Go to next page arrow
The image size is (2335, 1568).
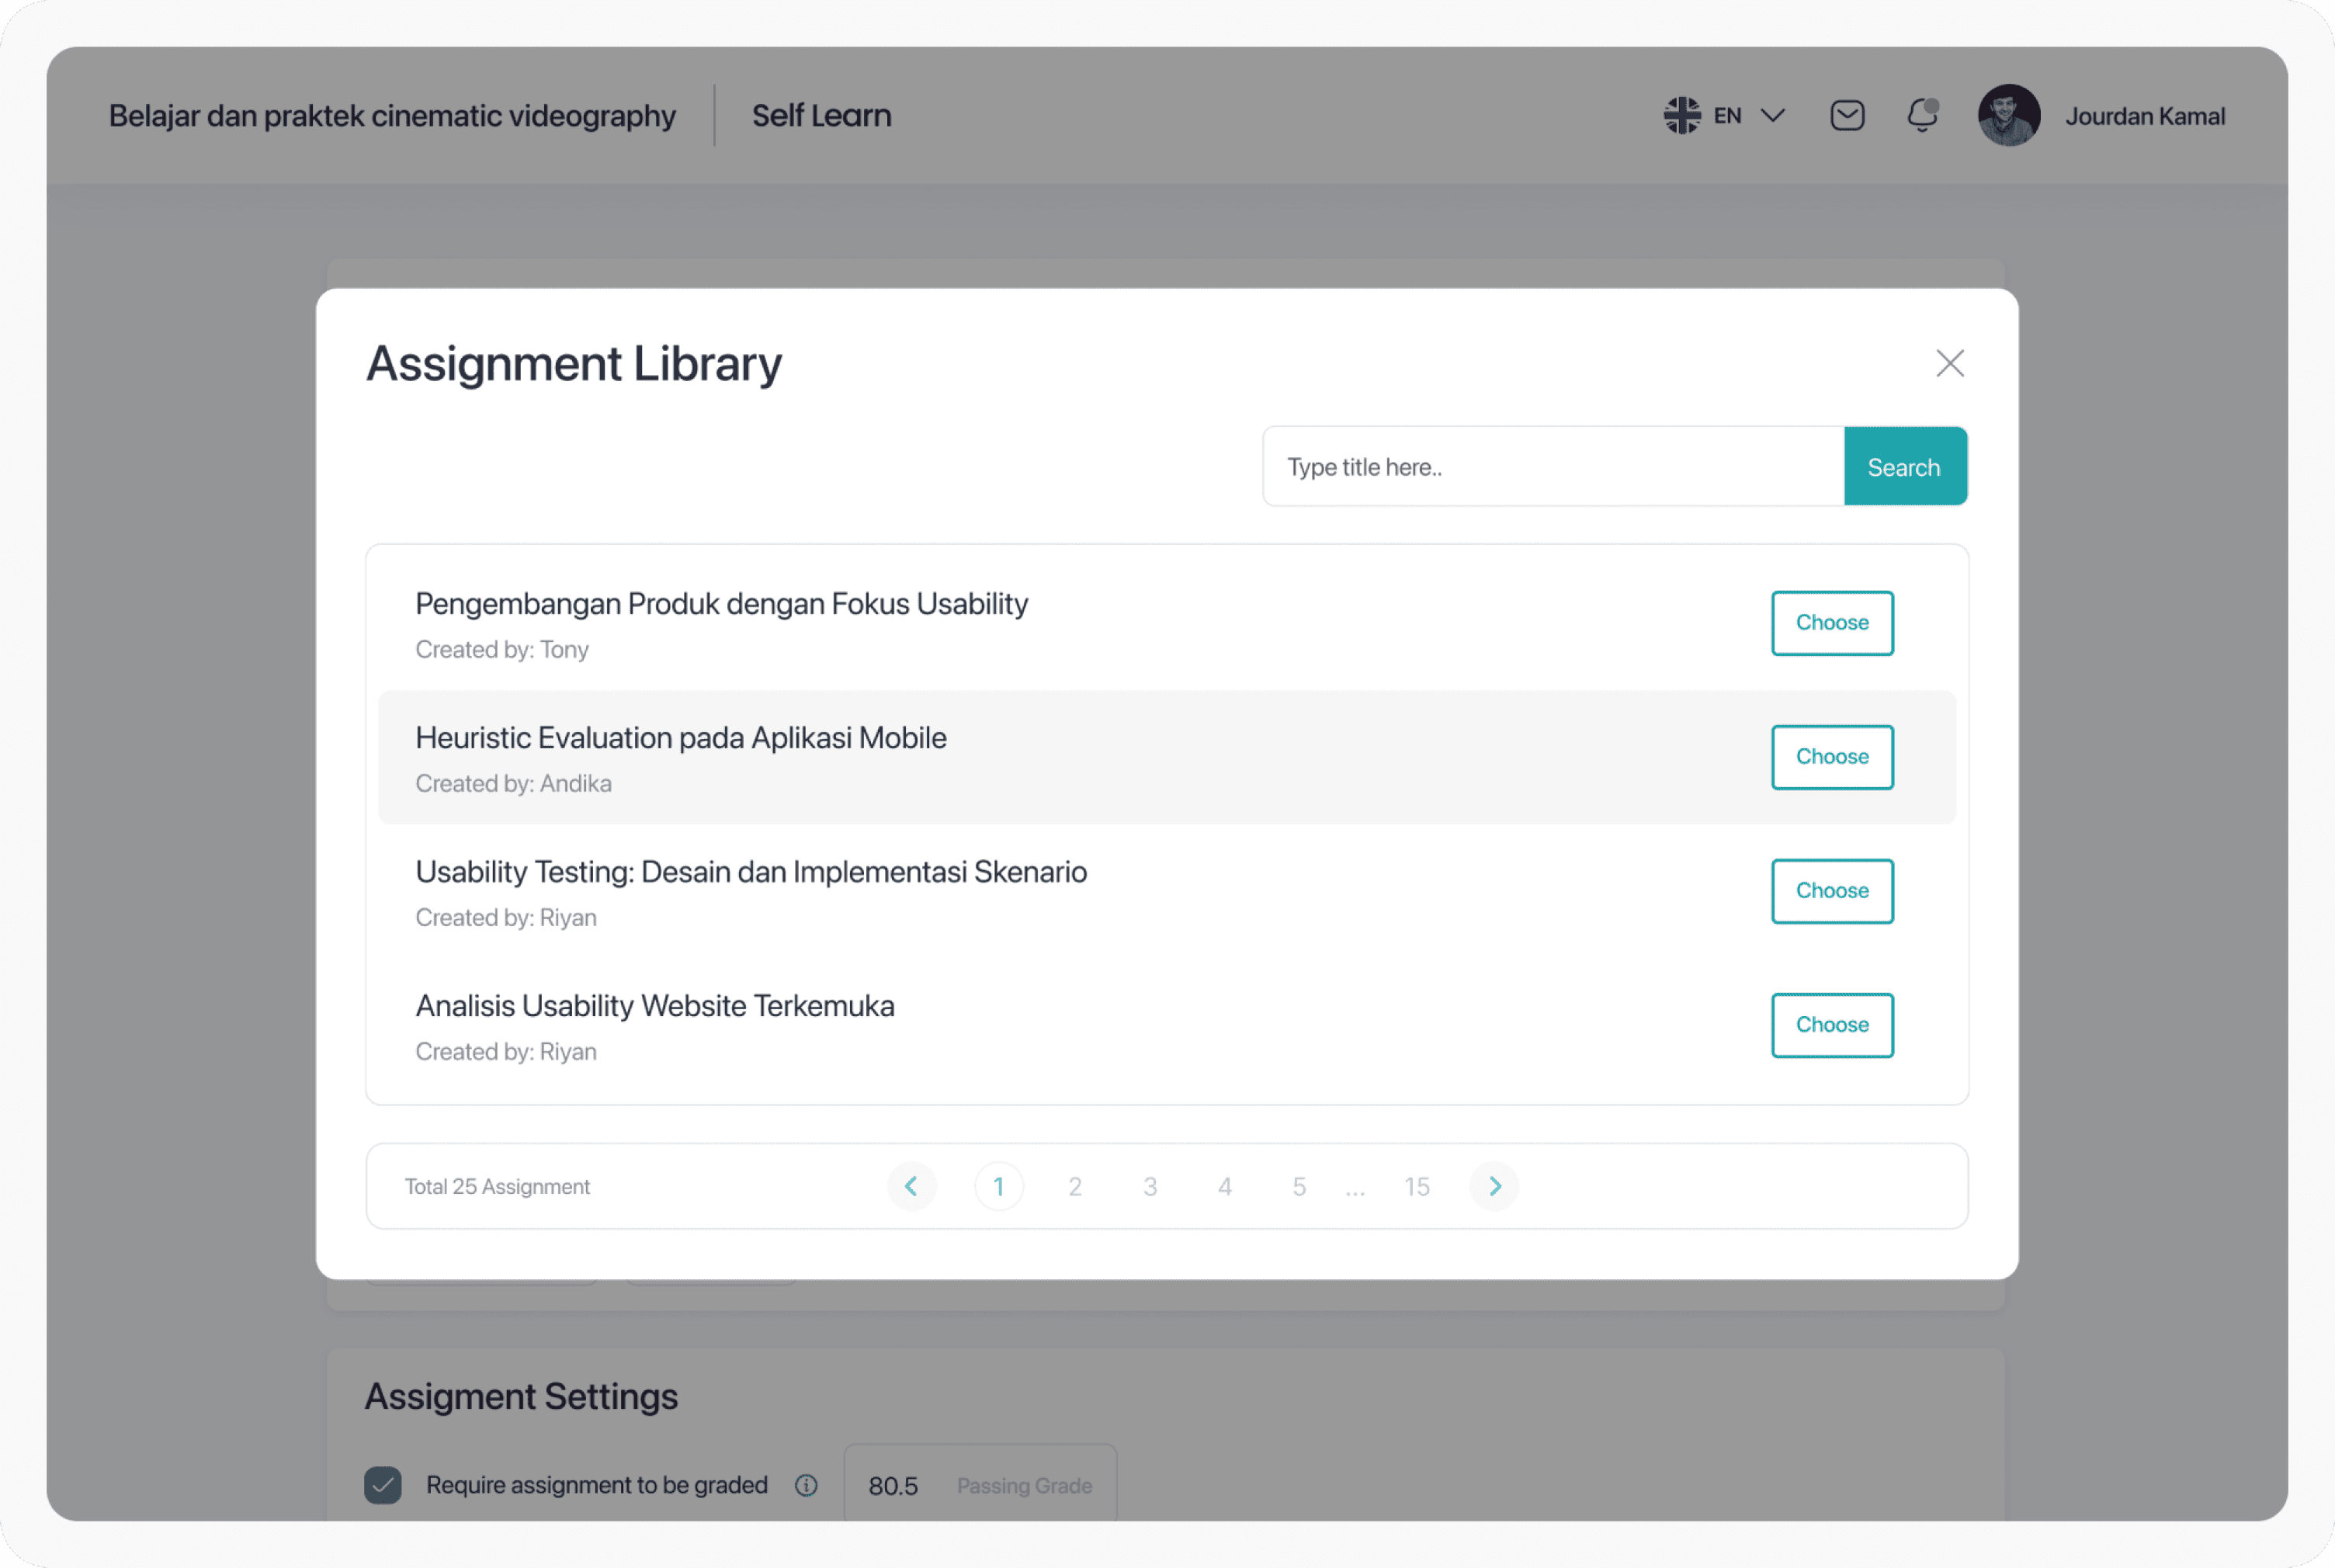tap(1494, 1186)
